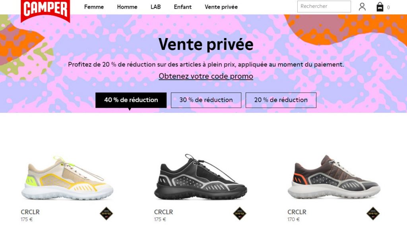Select Vente privée in navigation
The width and height of the screenshot is (407, 248).
[x=221, y=7]
